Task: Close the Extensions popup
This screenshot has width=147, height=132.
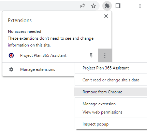Action: [x=106, y=16]
